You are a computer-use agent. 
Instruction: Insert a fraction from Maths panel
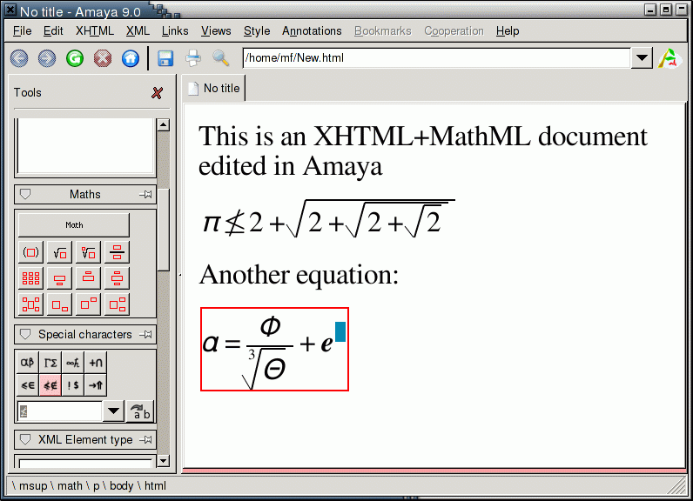point(117,253)
